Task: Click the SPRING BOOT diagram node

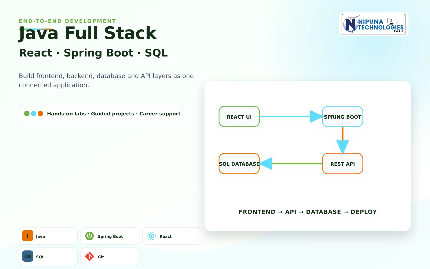Action: [x=343, y=116]
